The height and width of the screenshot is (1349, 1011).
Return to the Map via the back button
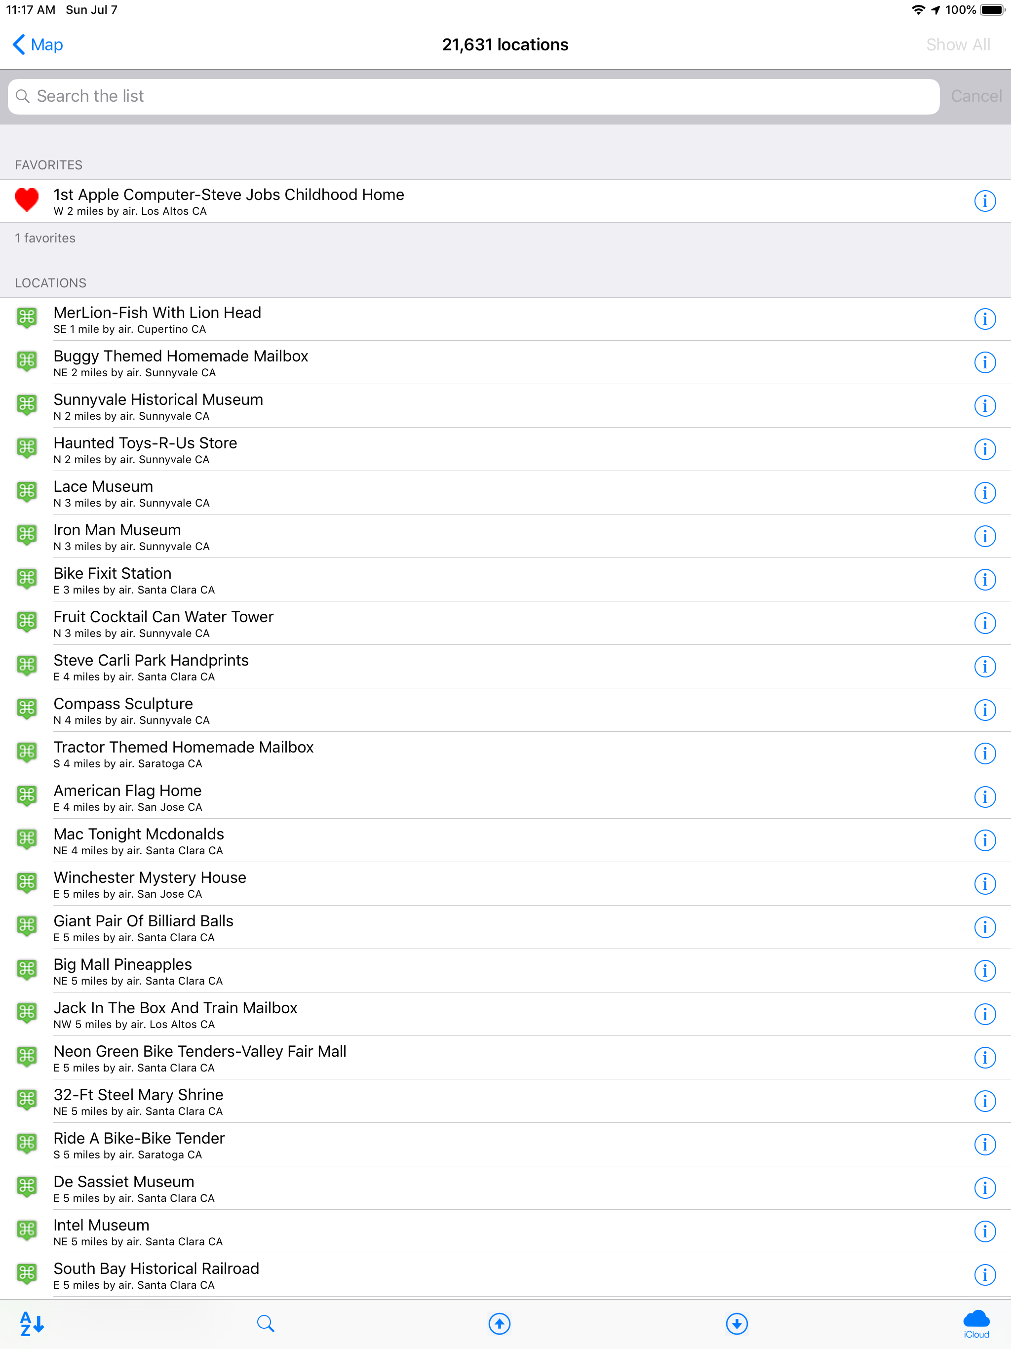(x=37, y=44)
